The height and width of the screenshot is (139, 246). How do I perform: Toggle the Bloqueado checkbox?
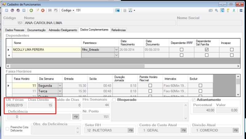coord(114,100)
